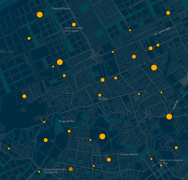Viewport: 188px width, 180px height.
Task: Select the Centro Comercial Metro Recreo label
Action: click(73, 29)
